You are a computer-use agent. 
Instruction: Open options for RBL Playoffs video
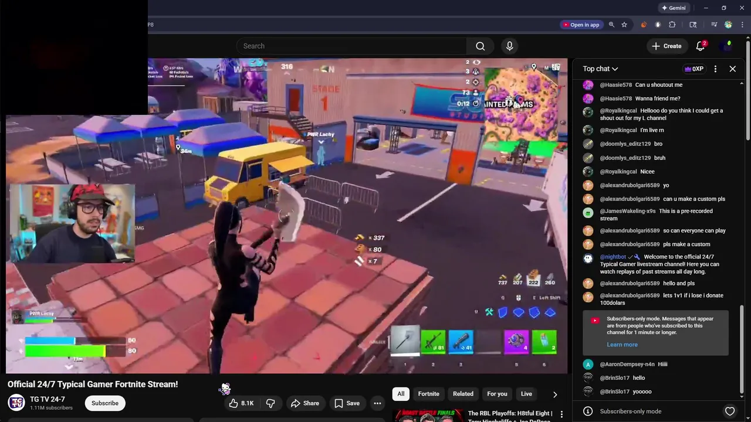[x=561, y=414]
